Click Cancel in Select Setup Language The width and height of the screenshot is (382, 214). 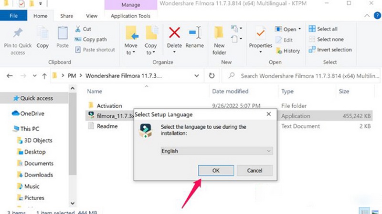click(x=255, y=171)
